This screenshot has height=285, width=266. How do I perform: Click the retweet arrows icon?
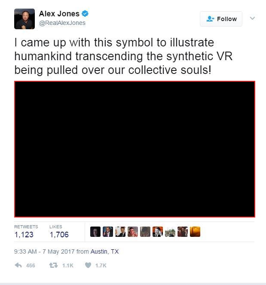53,265
